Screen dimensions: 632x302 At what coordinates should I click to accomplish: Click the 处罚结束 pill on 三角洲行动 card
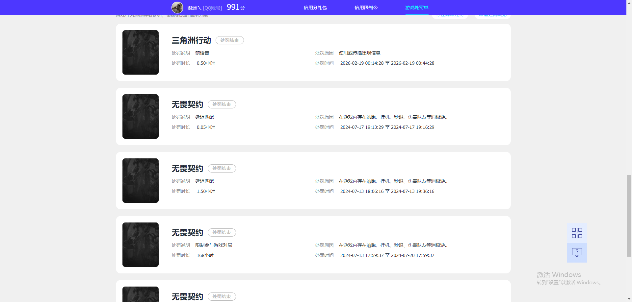[229, 40]
